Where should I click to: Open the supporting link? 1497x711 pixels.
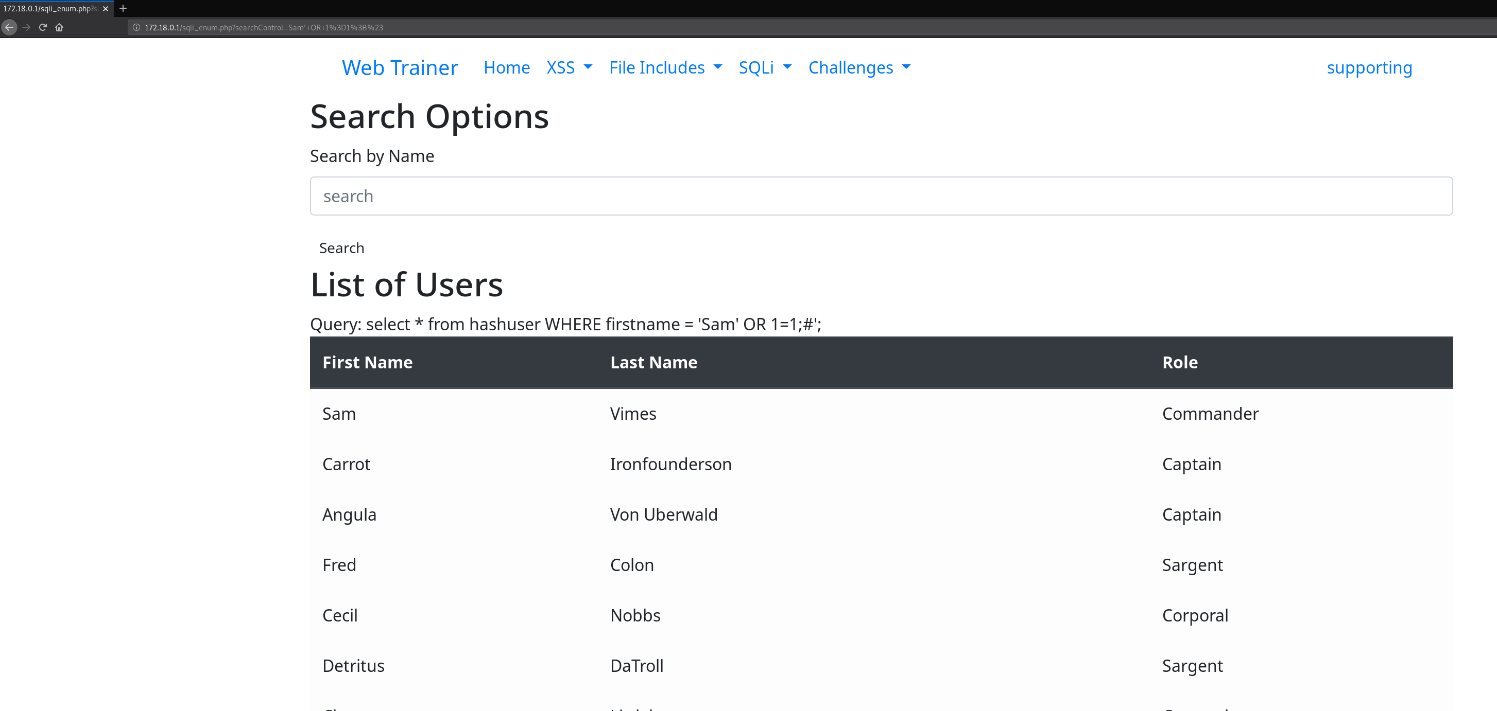pos(1369,68)
